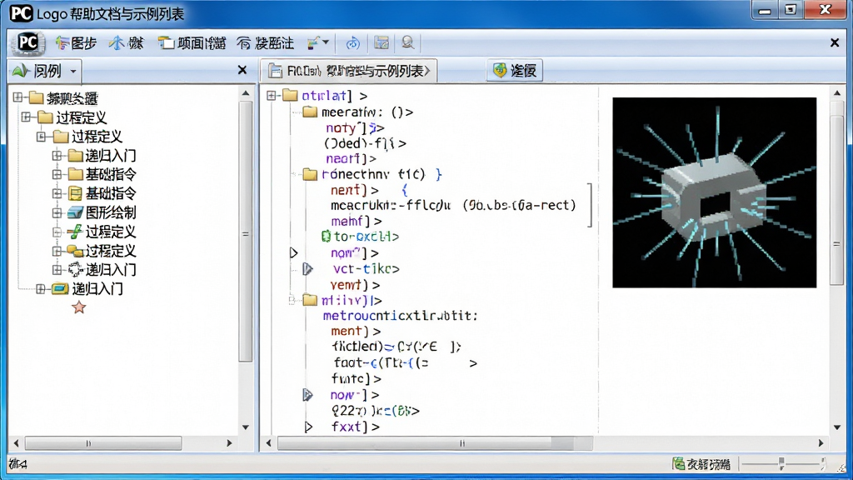Click the 3D block preview image
Image resolution: width=853 pixels, height=480 pixels.
(x=714, y=192)
